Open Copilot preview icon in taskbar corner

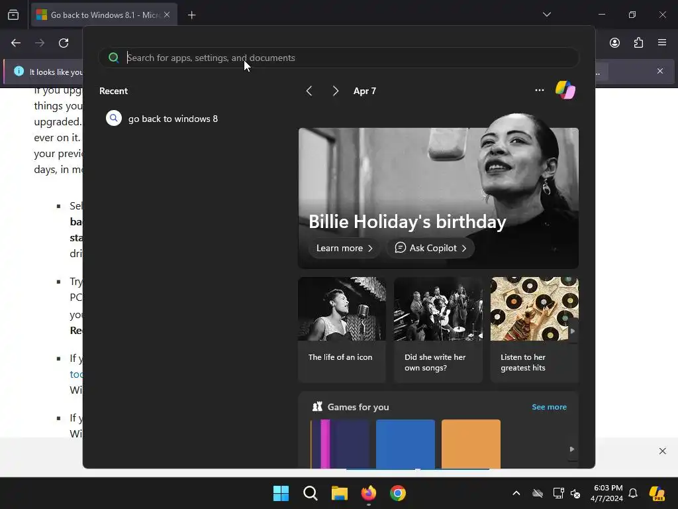coord(657,493)
